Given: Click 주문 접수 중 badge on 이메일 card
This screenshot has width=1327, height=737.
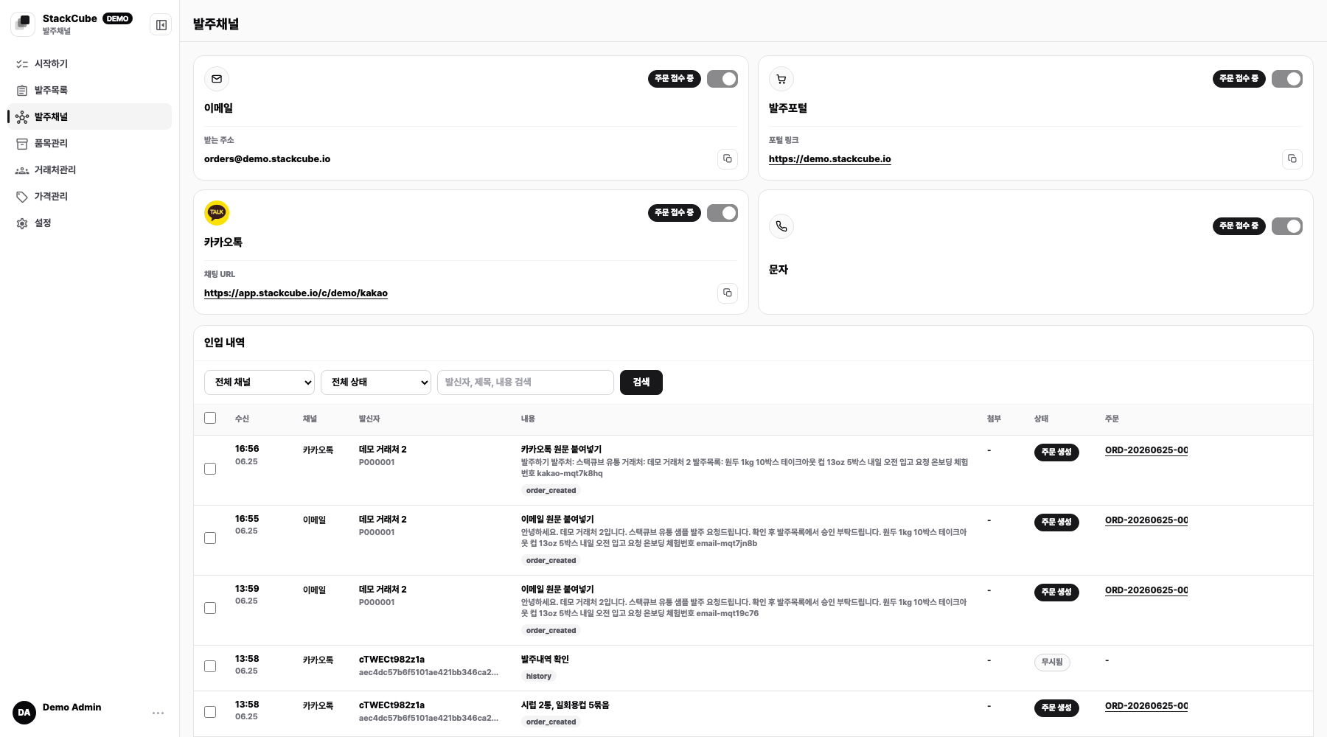Looking at the screenshot, I should coord(675,79).
